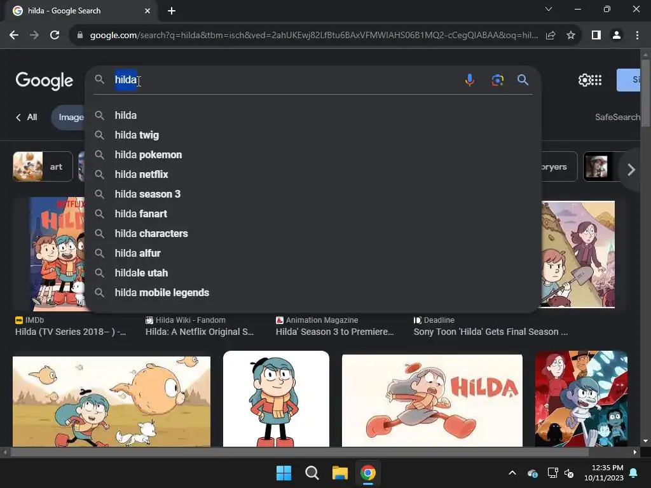Viewport: 651px width, 488px height.
Task: Switch to the All results tab
Action: [27, 118]
